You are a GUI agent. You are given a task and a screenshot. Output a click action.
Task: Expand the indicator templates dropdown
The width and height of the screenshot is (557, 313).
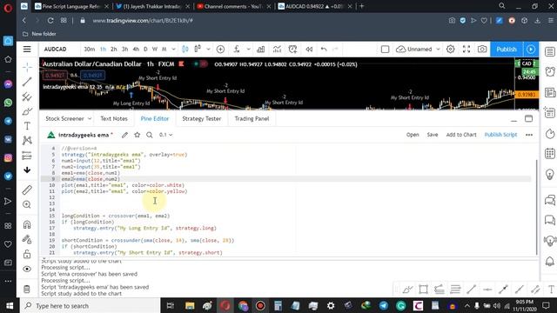[248, 50]
